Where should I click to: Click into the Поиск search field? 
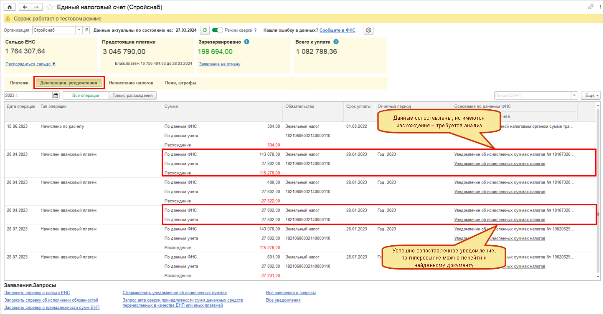click(532, 96)
